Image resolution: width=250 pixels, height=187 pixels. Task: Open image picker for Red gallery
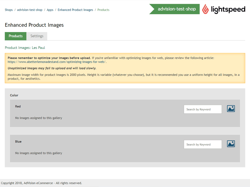(x=231, y=109)
